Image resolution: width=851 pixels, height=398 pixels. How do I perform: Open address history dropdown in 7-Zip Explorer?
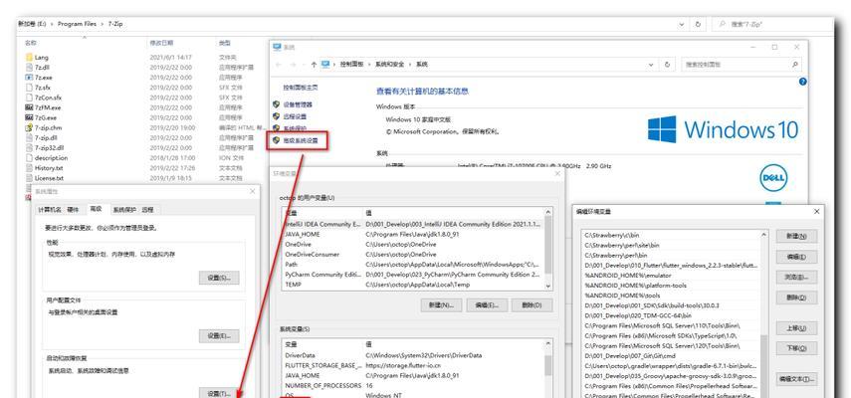click(682, 25)
